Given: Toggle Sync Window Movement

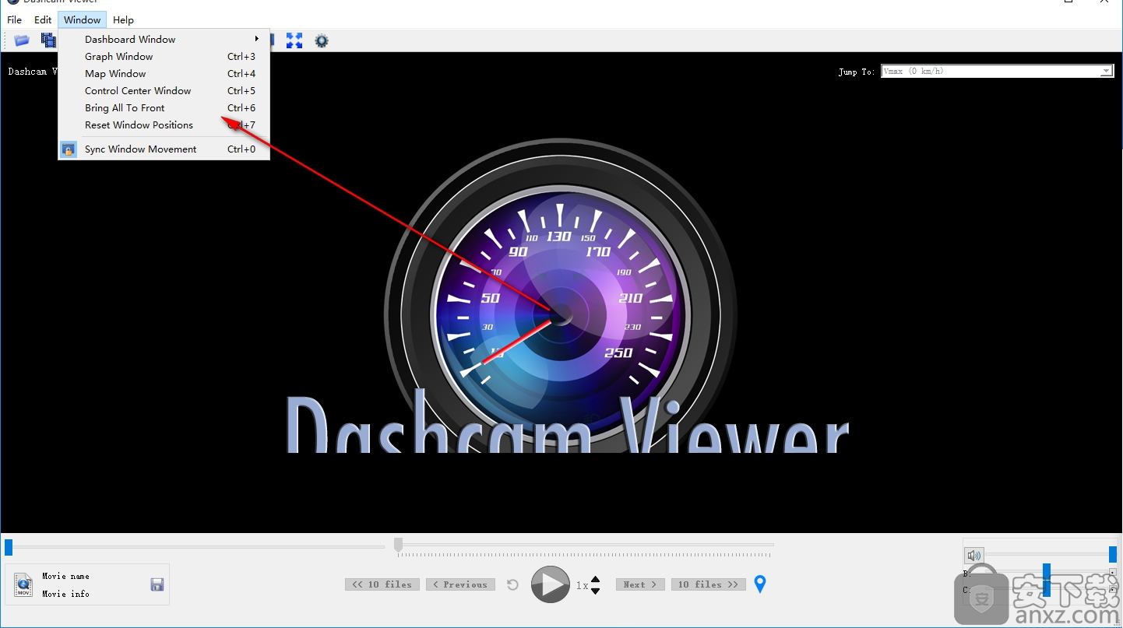Looking at the screenshot, I should 164,149.
